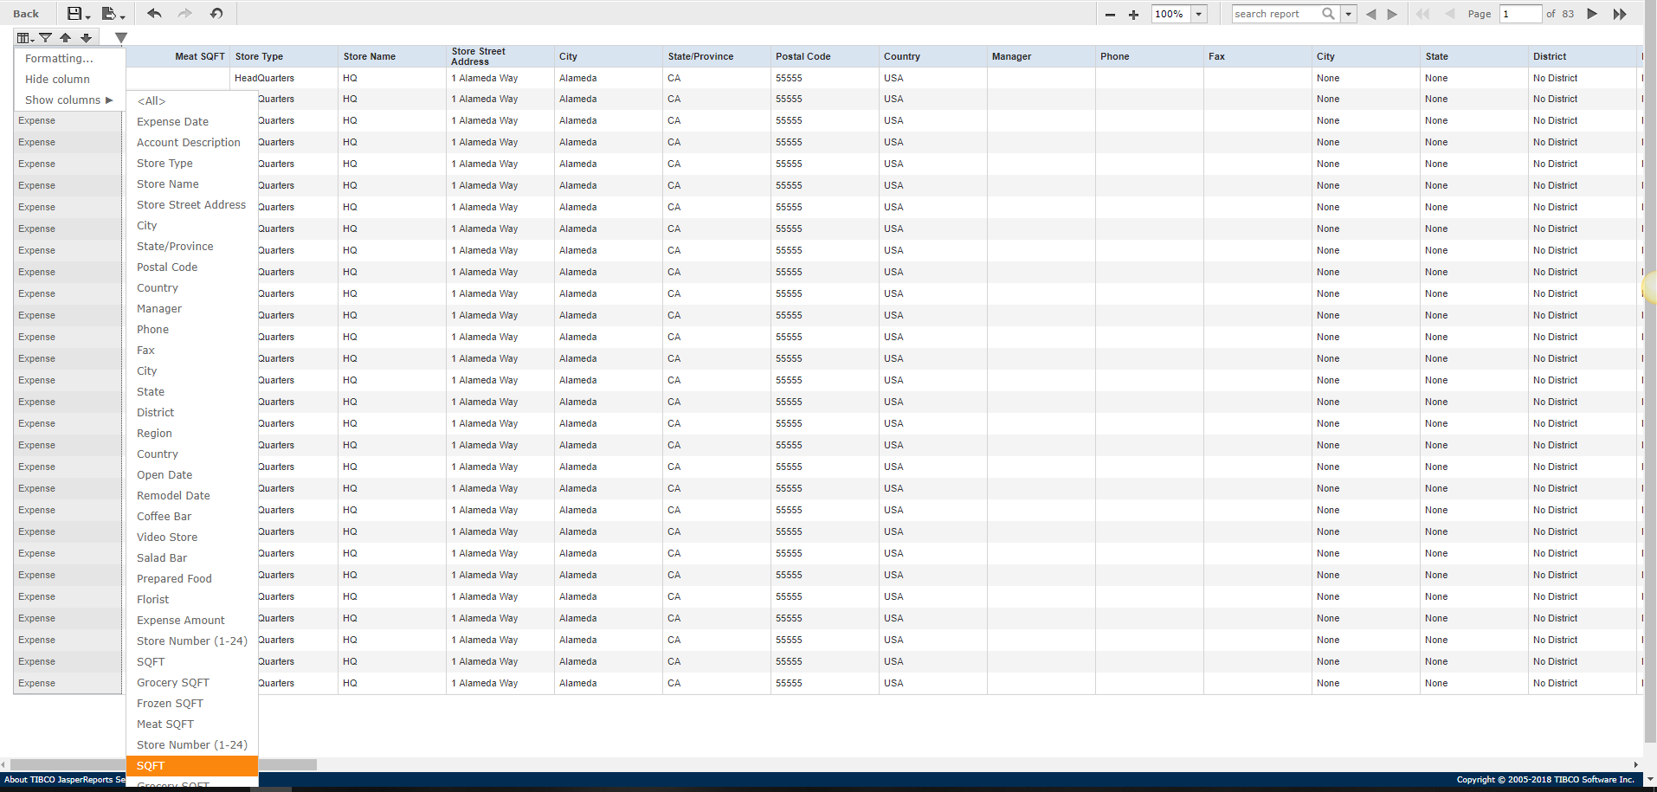Expand the Show columns submenu

[69, 100]
